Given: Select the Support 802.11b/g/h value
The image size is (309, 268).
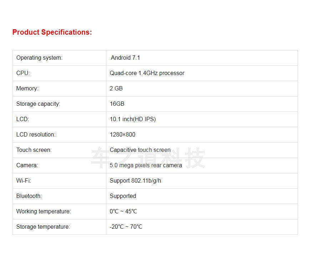Looking at the screenshot, I should pos(135,180).
